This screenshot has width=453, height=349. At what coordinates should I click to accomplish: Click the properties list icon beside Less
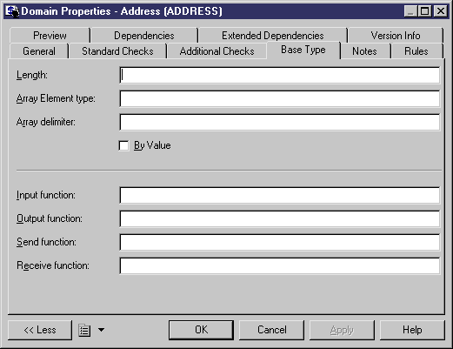tap(84, 330)
